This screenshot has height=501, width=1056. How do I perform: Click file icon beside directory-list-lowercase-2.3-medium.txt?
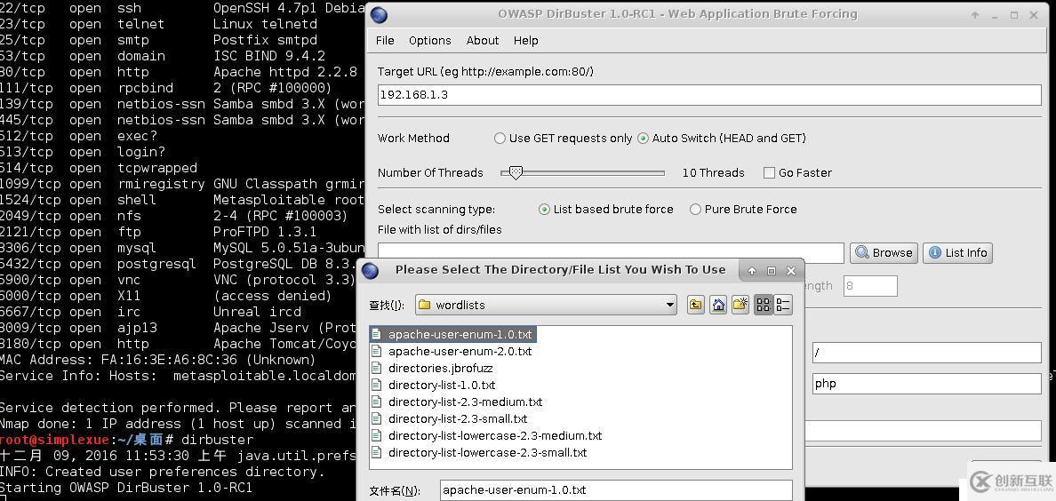(x=377, y=435)
